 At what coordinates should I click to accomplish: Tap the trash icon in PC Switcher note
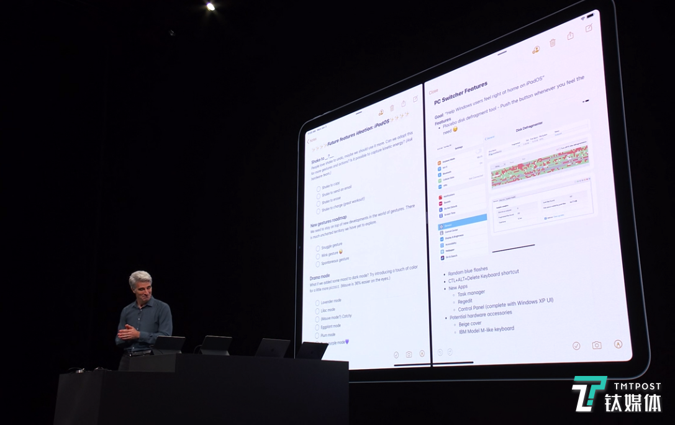[x=553, y=43]
